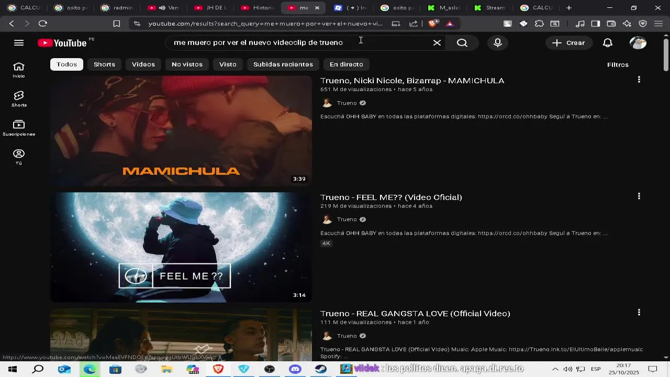Open Suscripciones in the left sidebar

coord(19,128)
